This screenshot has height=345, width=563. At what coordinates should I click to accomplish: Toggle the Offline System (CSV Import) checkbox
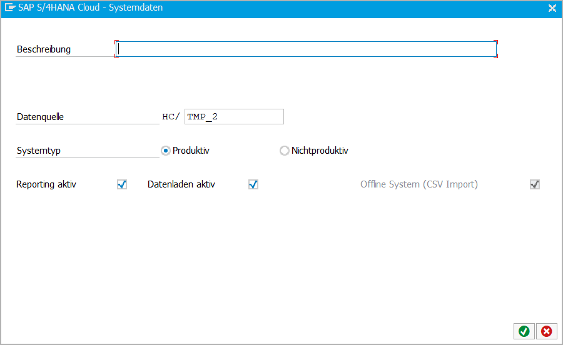click(x=535, y=184)
